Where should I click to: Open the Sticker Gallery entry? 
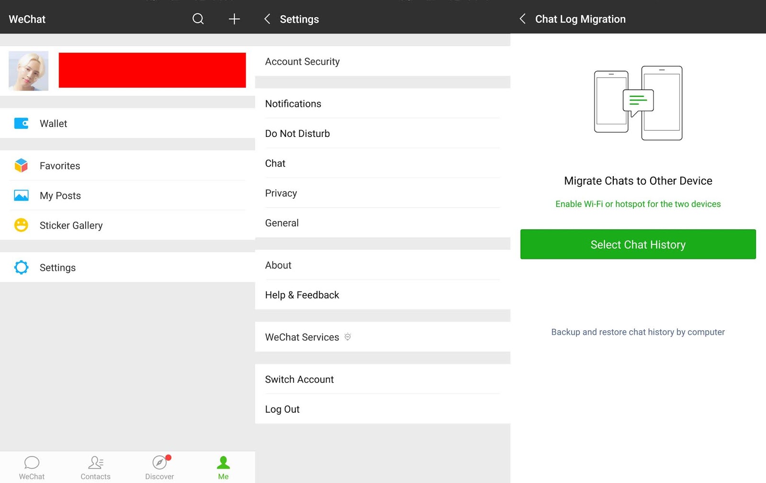tap(127, 225)
